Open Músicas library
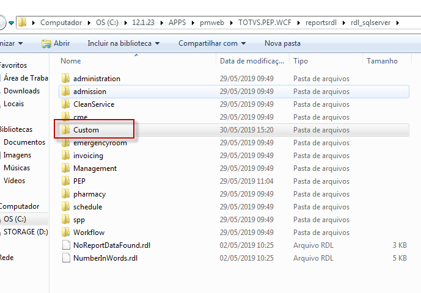 tap(16, 168)
